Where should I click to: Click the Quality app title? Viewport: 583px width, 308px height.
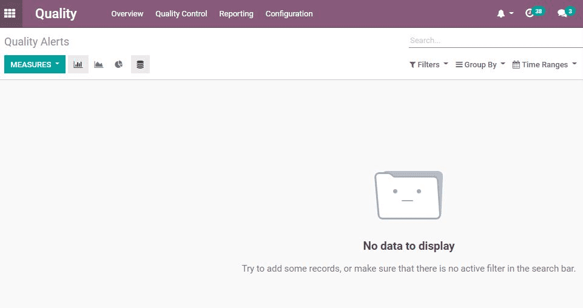[x=56, y=14]
